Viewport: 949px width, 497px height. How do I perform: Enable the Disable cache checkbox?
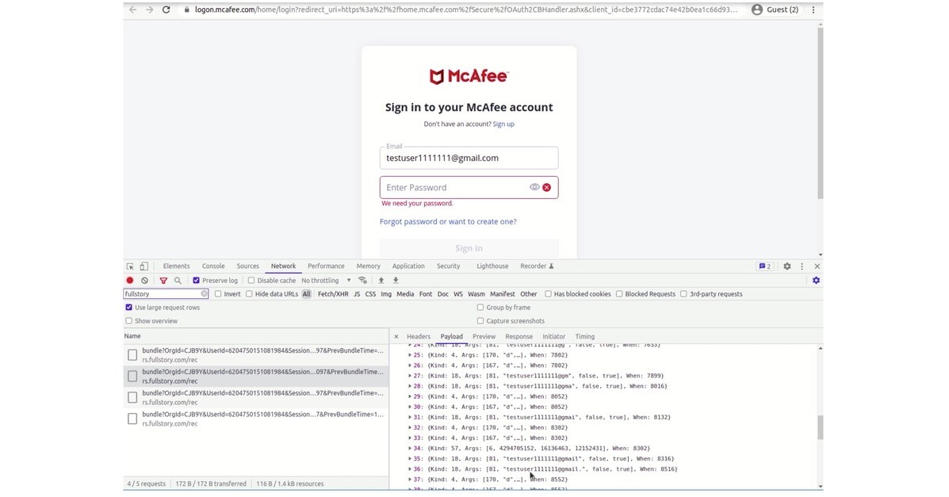(251, 281)
